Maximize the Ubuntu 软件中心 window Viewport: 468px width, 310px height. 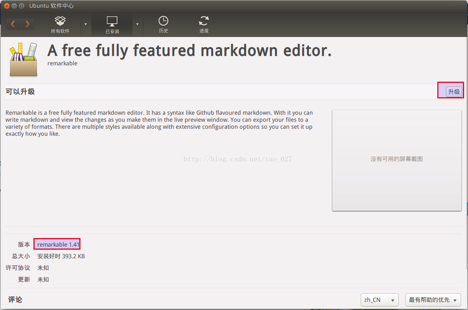tap(21, 6)
